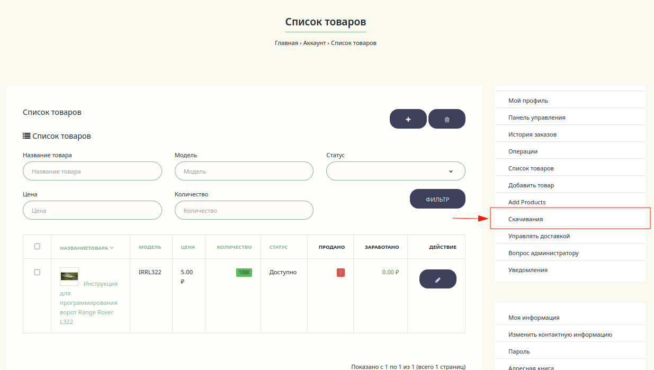This screenshot has width=654, height=370.
Task: Go to Главная breadcrumb link
Action: (x=286, y=43)
